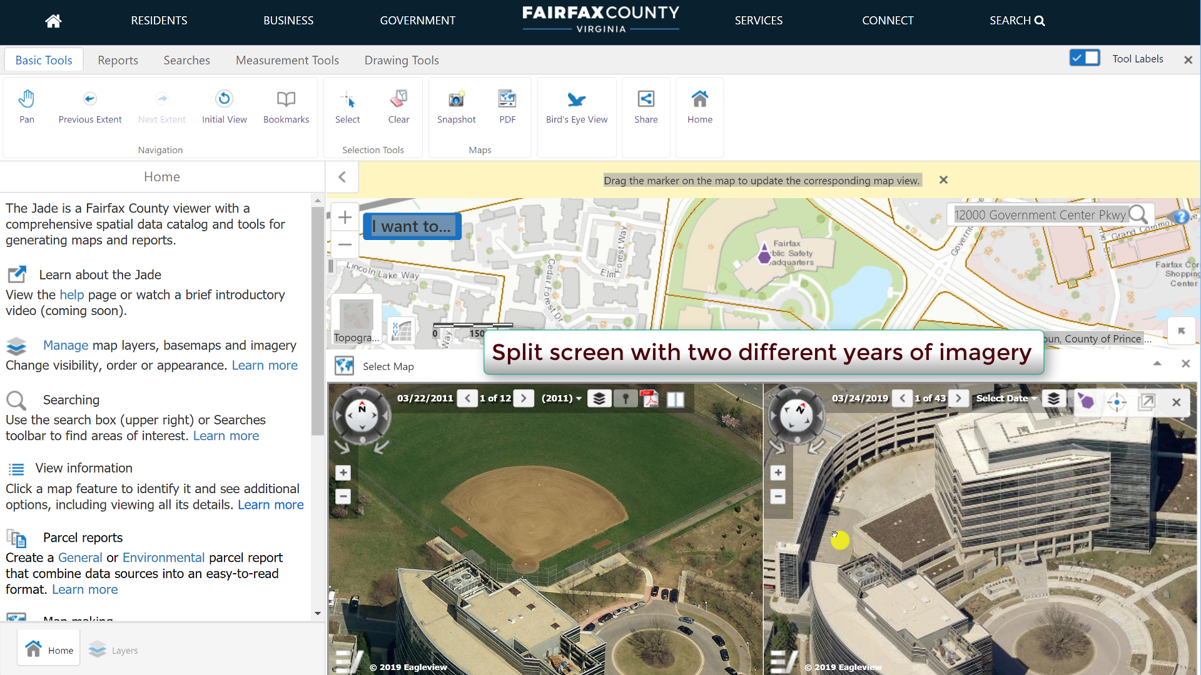Screen dimensions: 1201x675
Task: Open the I want to... menu
Action: click(412, 226)
